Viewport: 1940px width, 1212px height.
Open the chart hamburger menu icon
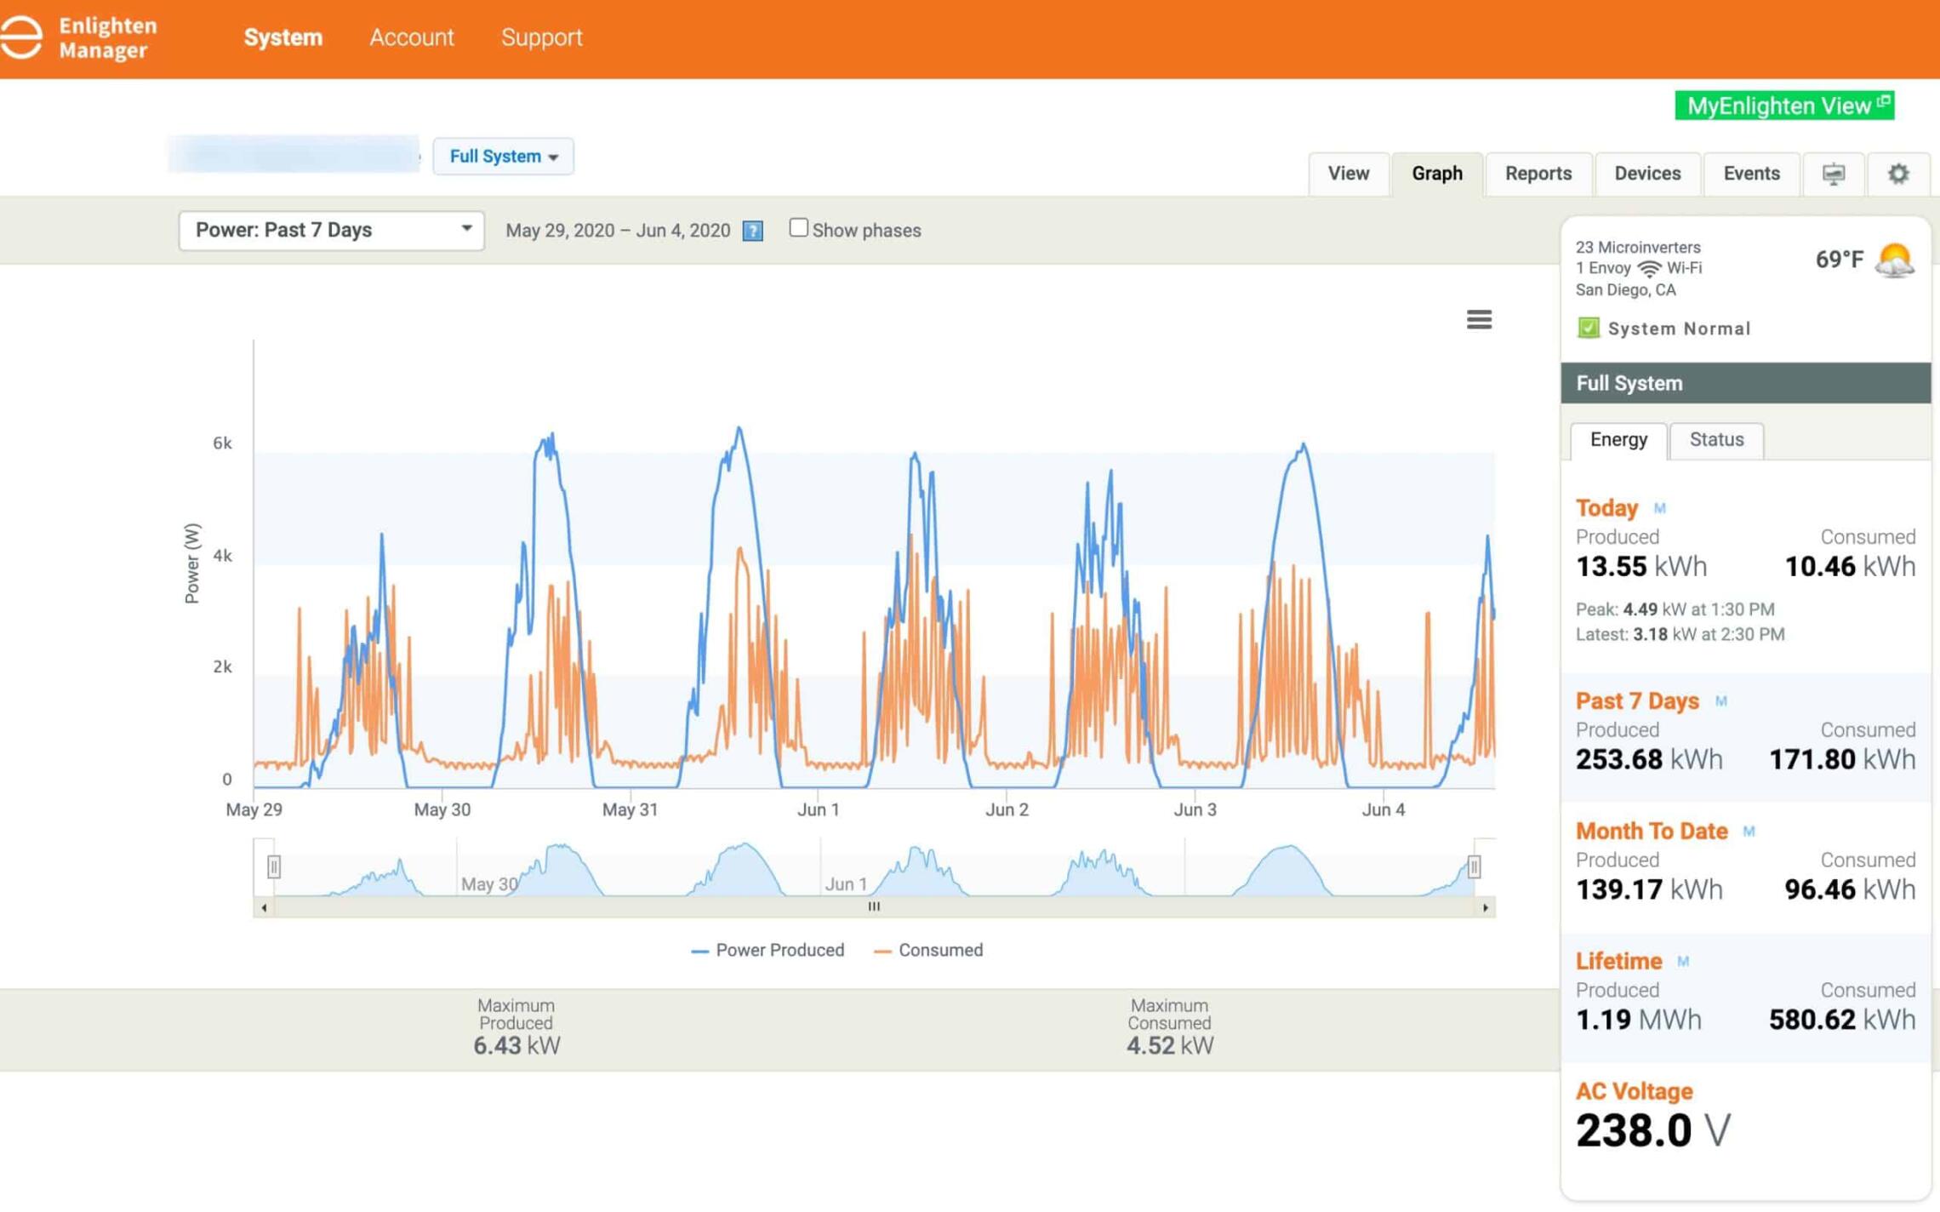(x=1479, y=319)
